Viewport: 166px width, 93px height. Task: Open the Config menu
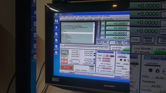[64, 17]
